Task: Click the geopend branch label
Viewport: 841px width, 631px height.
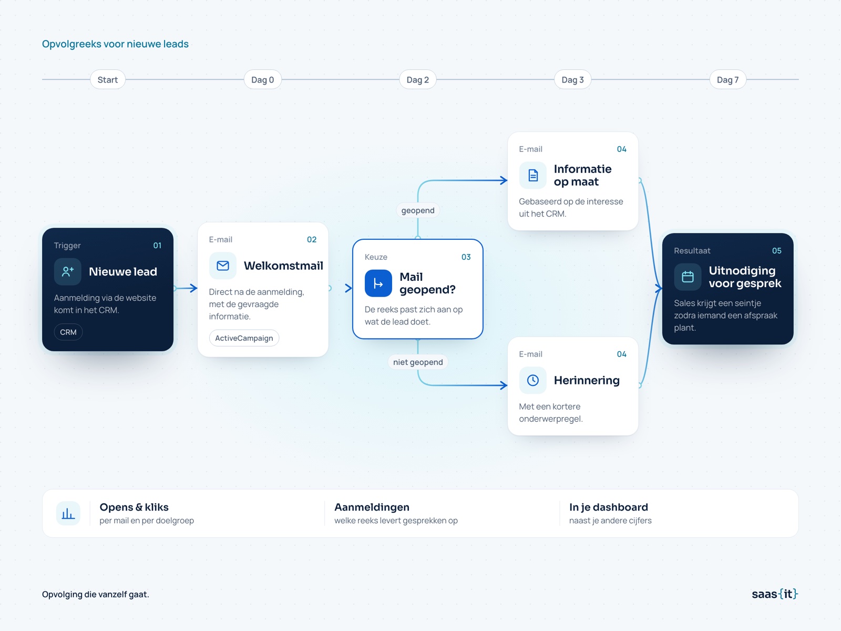Action: 418,210
